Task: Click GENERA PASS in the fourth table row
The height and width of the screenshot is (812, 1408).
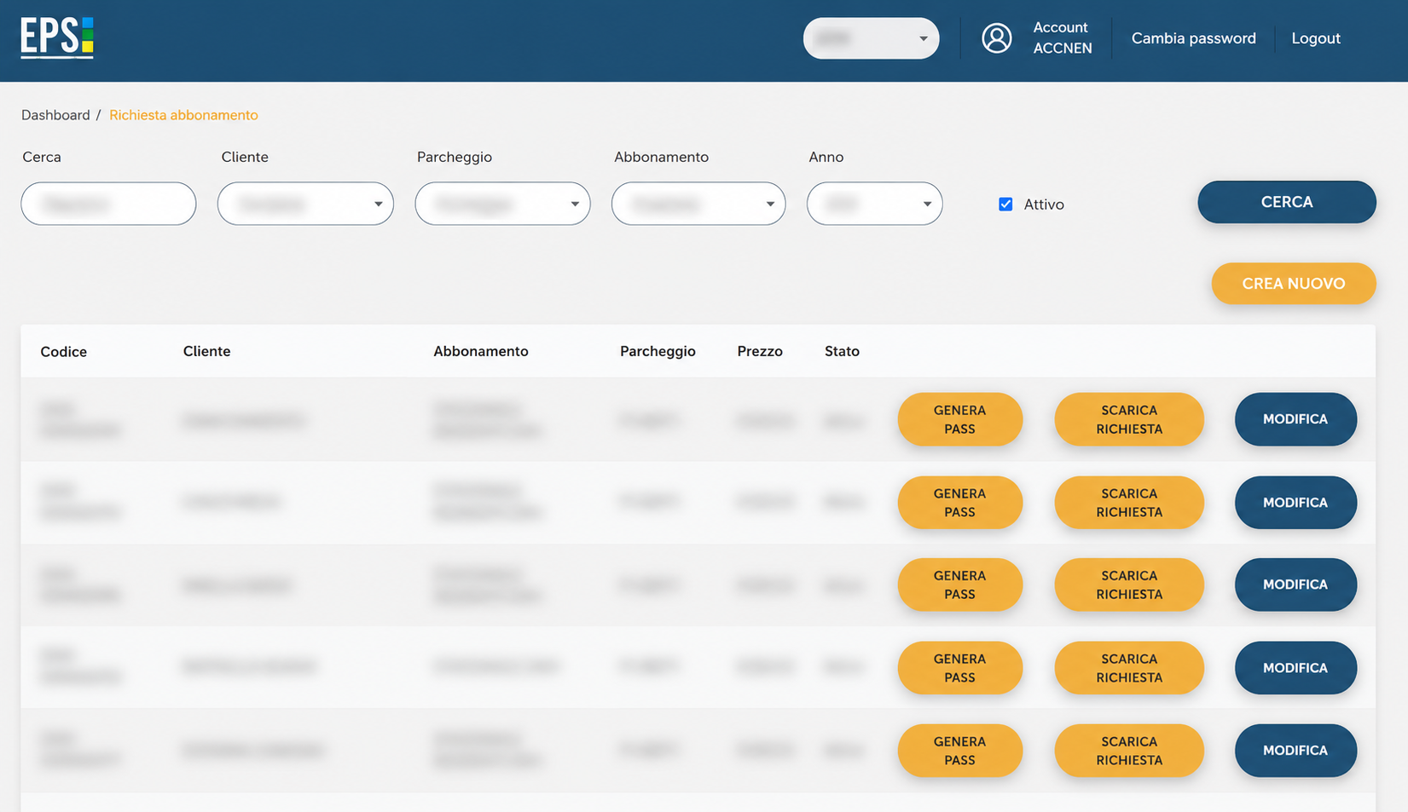Action: point(959,668)
